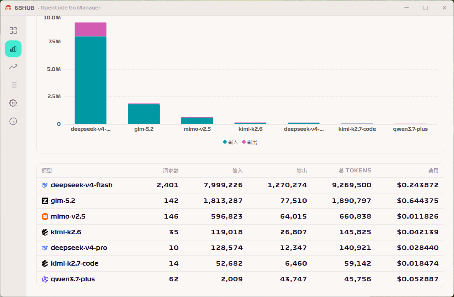Image resolution: width=454 pixels, height=297 pixels.
Task: Open the list menu sidebar icon
Action: pyautogui.click(x=14, y=85)
